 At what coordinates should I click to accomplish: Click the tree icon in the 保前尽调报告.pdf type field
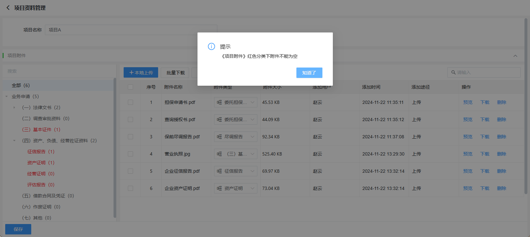(x=219, y=137)
